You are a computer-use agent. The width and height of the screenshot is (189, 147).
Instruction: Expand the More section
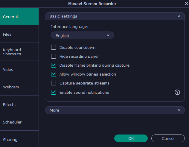(x=115, y=110)
